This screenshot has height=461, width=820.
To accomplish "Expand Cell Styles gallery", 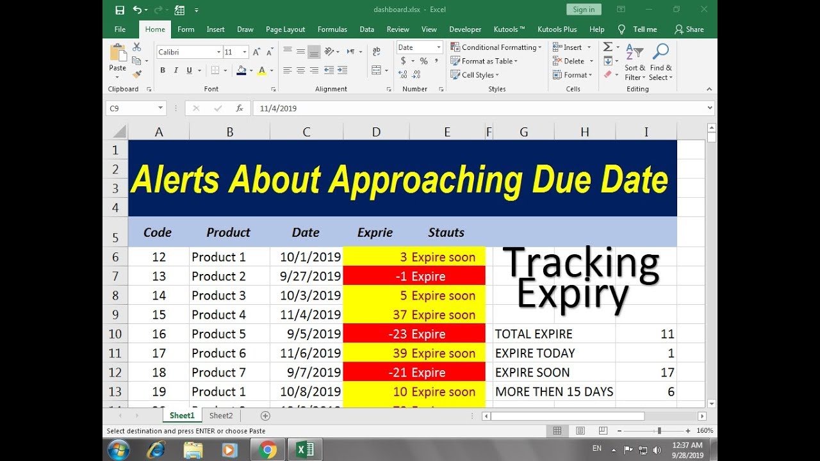I will 474,75.
